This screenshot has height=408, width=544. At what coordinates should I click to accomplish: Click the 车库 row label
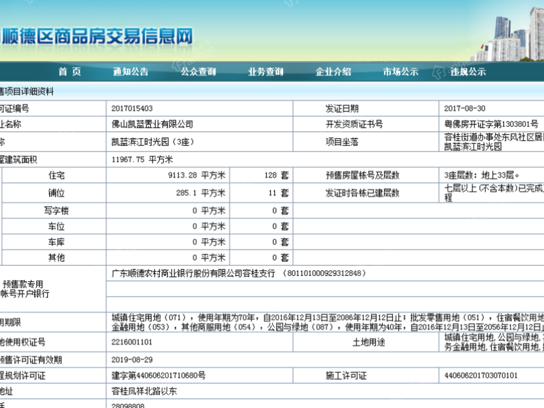(x=57, y=242)
